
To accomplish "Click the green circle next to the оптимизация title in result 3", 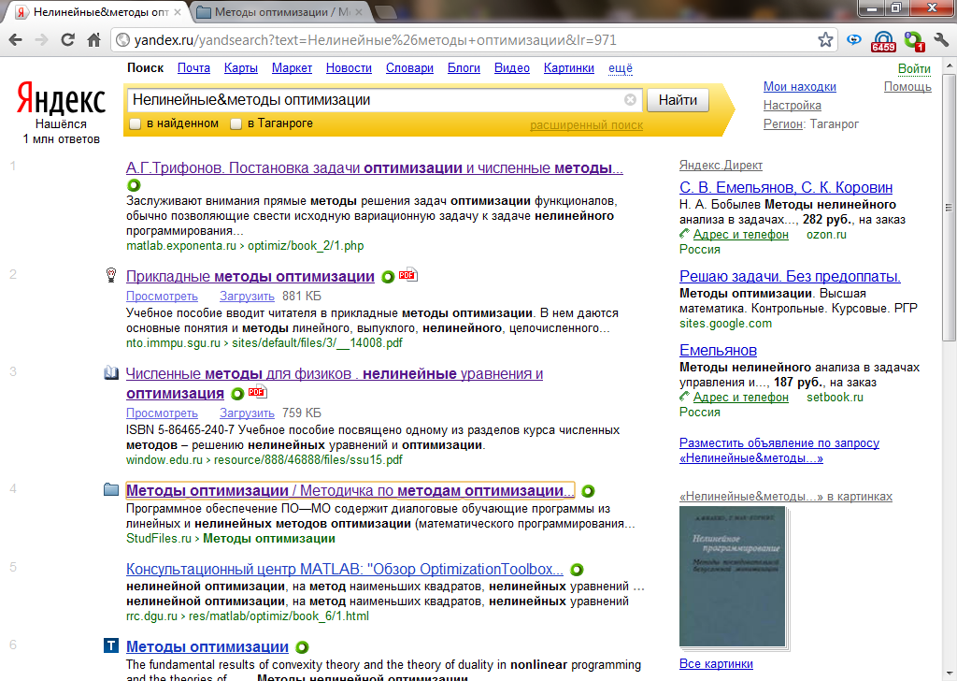I will (237, 394).
